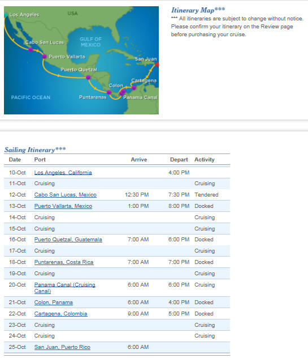This screenshot has height=358, width=308.
Task: Click the Puerto Vallarta purple map marker
Action: tap(45, 57)
